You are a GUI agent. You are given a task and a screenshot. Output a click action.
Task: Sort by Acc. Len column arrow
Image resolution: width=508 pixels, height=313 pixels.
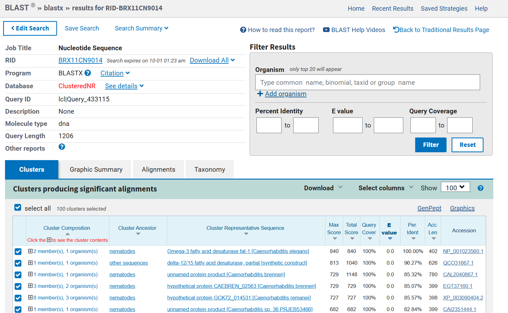[434, 239]
